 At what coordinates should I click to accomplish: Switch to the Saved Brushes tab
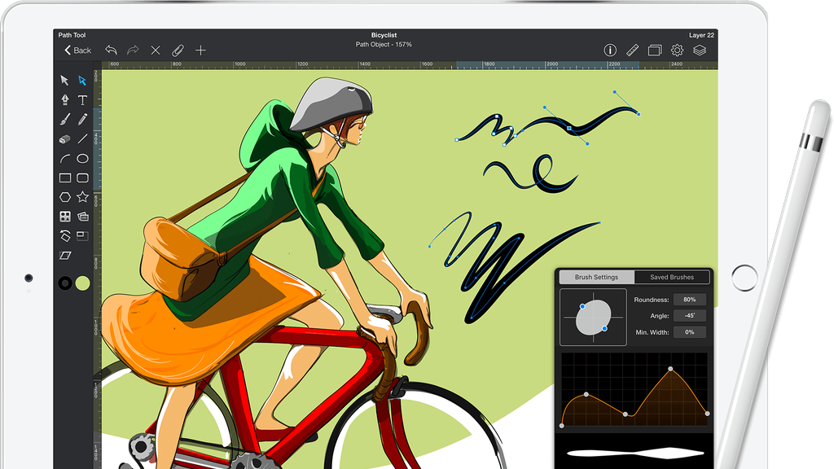tap(670, 277)
